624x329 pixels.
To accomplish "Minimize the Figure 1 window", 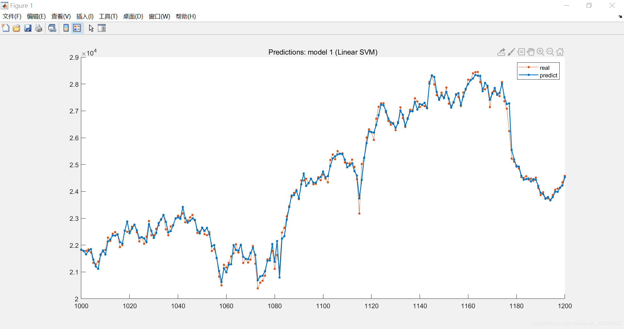I will [567, 6].
